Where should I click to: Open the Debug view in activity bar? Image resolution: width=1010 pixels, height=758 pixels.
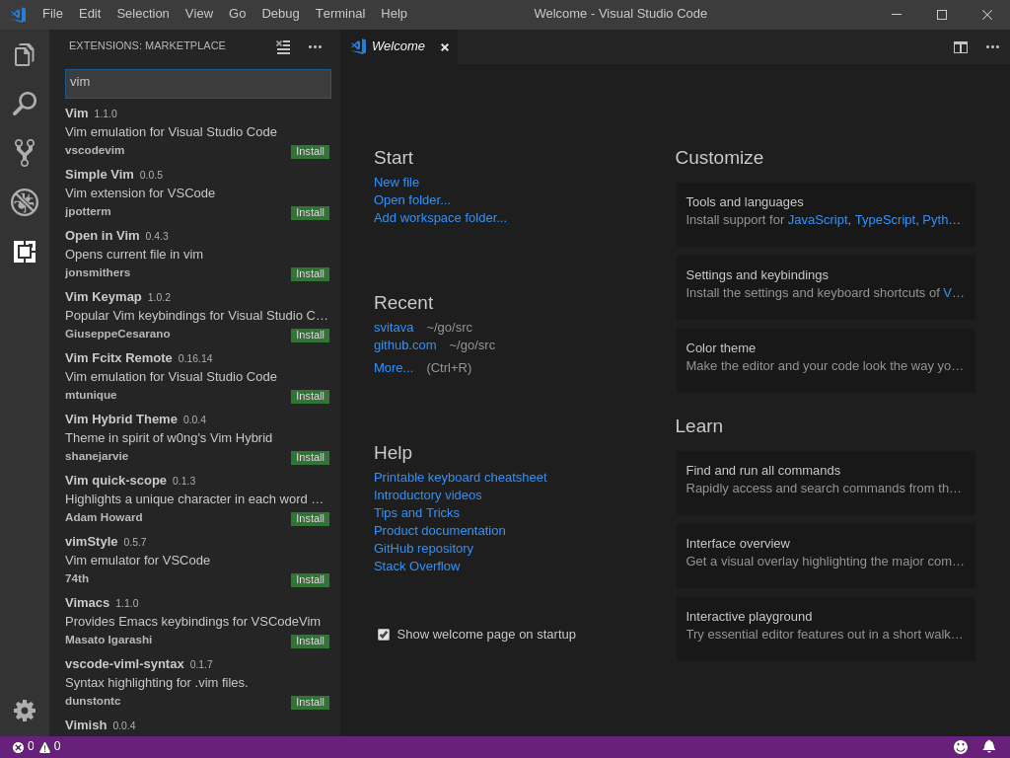click(x=25, y=201)
